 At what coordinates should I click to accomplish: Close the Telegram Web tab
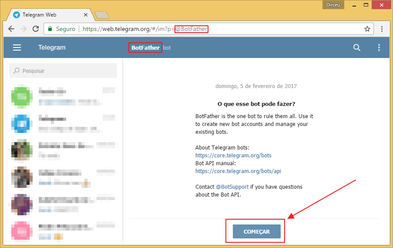coord(86,15)
